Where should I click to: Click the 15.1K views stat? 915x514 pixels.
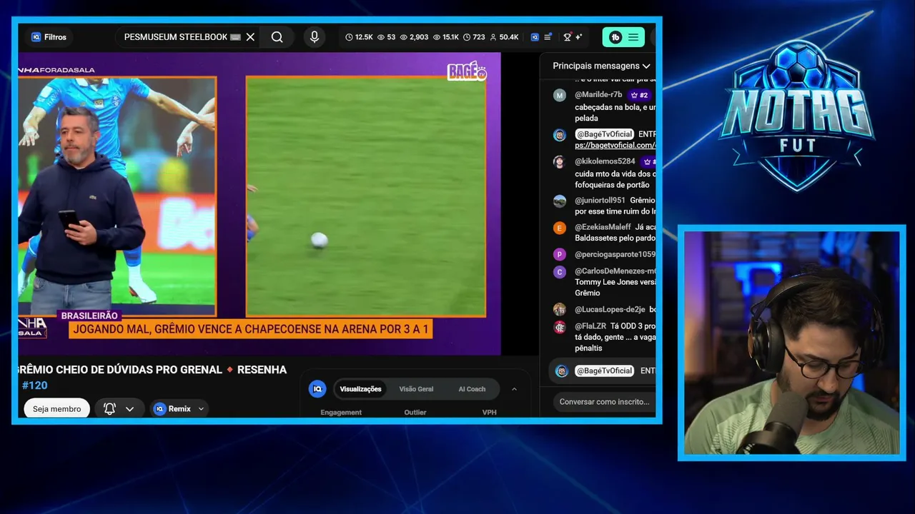[446, 37]
